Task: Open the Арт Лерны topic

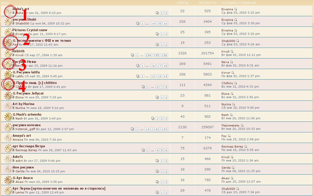Action: point(59,188)
